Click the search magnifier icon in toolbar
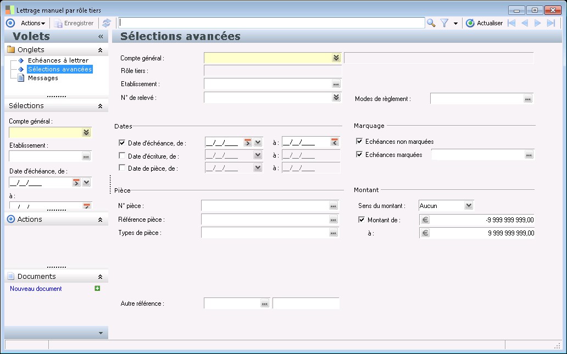The image size is (567, 354). click(431, 23)
